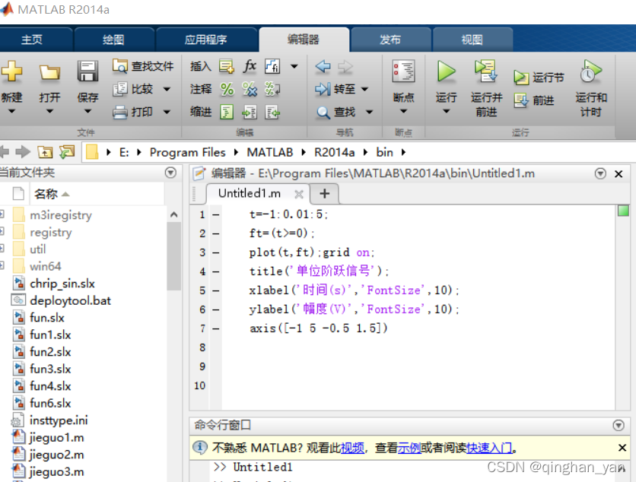Click the smart indent icon

tap(227, 112)
